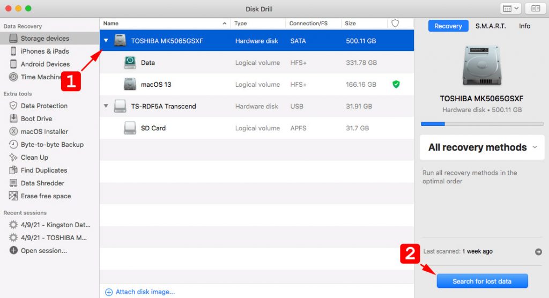
Task: Click the shield column header icon
Action: coord(395,24)
